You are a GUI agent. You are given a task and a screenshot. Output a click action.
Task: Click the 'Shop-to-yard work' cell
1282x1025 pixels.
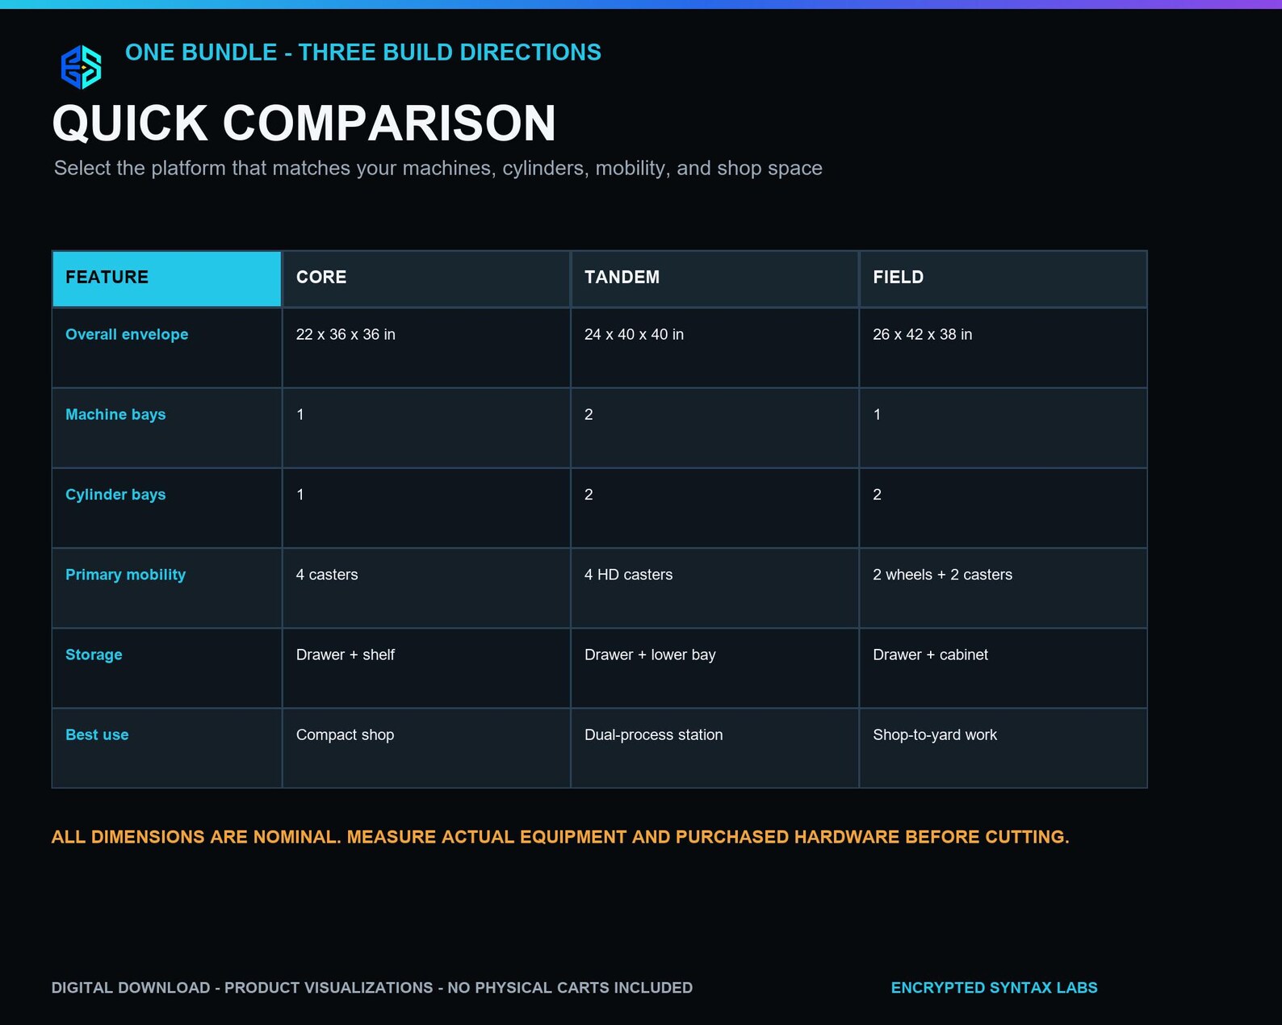(1003, 748)
